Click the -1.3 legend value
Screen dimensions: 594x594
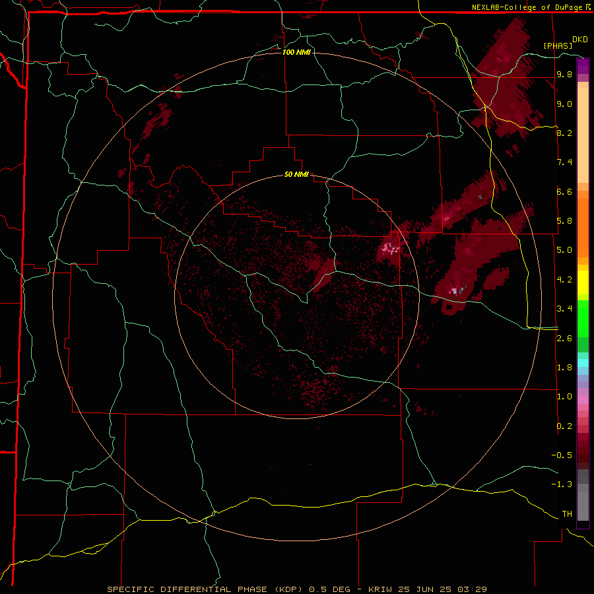pyautogui.click(x=562, y=484)
